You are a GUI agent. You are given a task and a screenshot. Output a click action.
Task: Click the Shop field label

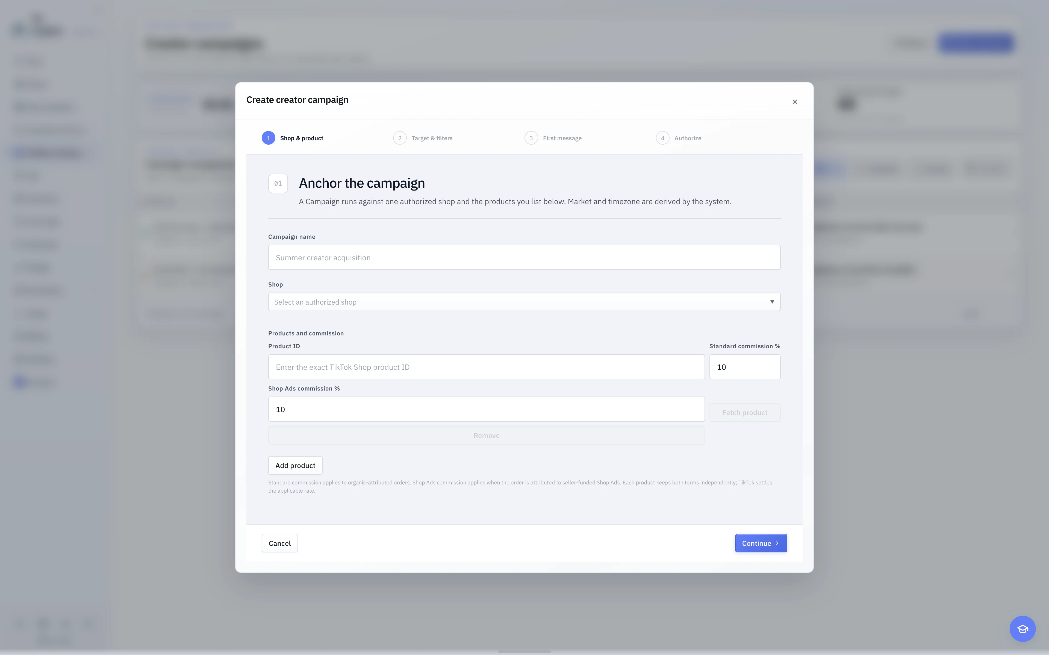[x=276, y=284]
